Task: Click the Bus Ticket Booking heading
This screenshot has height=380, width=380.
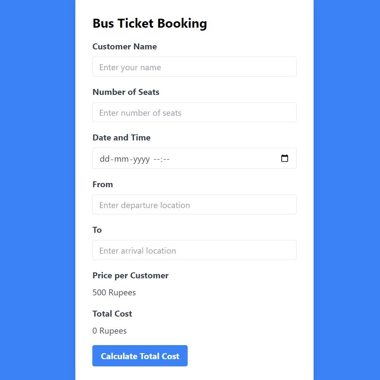Action: pyautogui.click(x=149, y=23)
